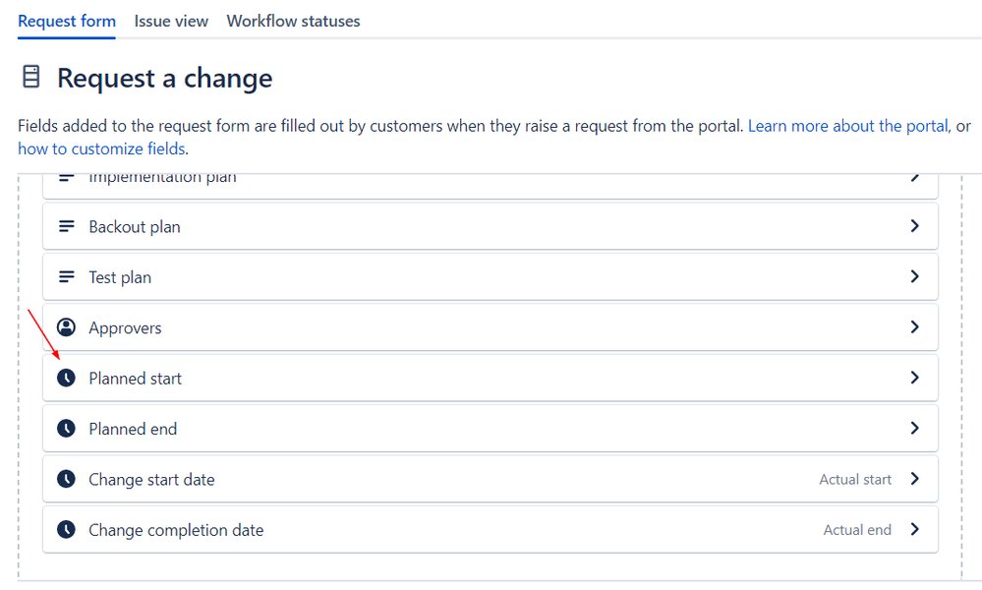Click the request type icon beside Request a change
Viewport: 982px width, 590px height.
coord(31,77)
